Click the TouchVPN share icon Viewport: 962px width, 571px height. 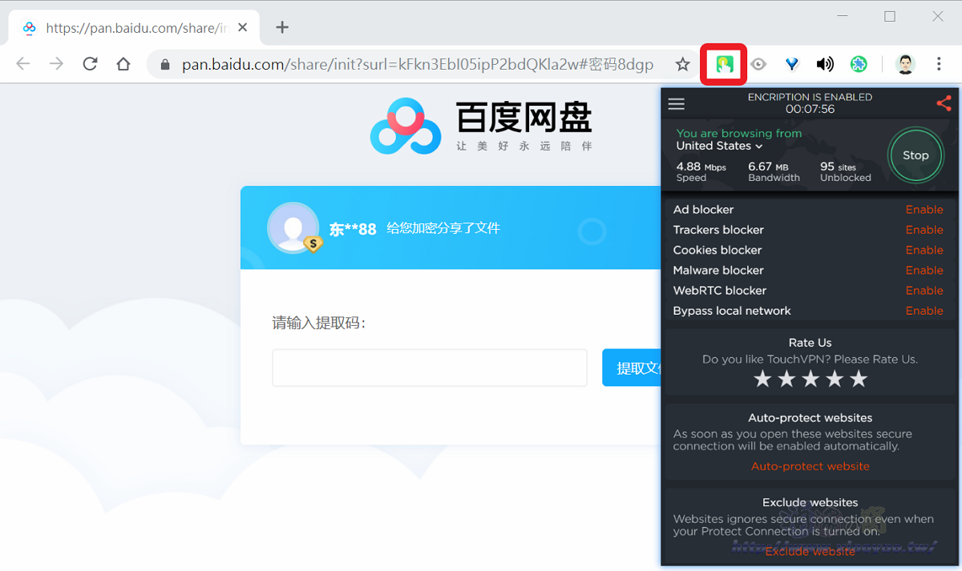point(944,103)
